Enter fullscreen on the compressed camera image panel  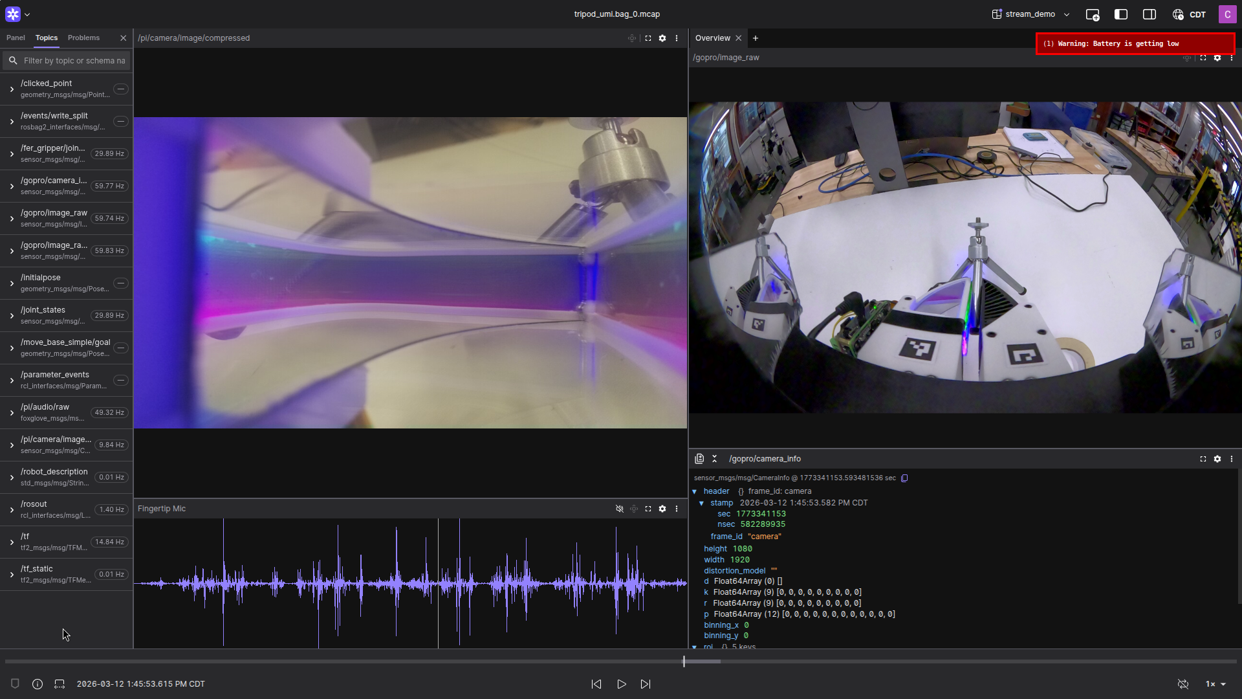648,38
